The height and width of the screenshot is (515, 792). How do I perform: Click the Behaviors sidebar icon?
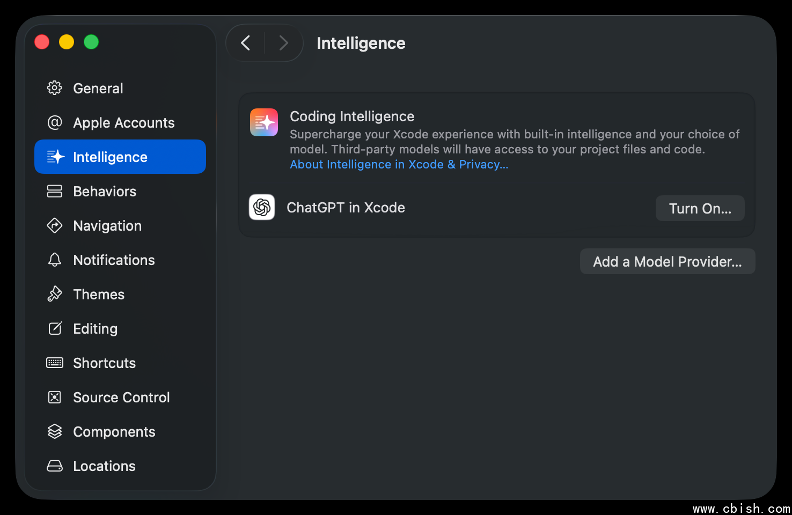click(x=55, y=191)
